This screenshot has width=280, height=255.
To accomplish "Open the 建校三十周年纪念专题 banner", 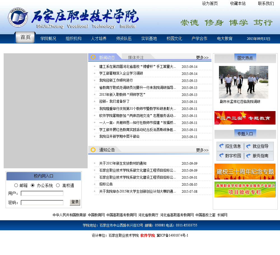I will coord(245,171).
